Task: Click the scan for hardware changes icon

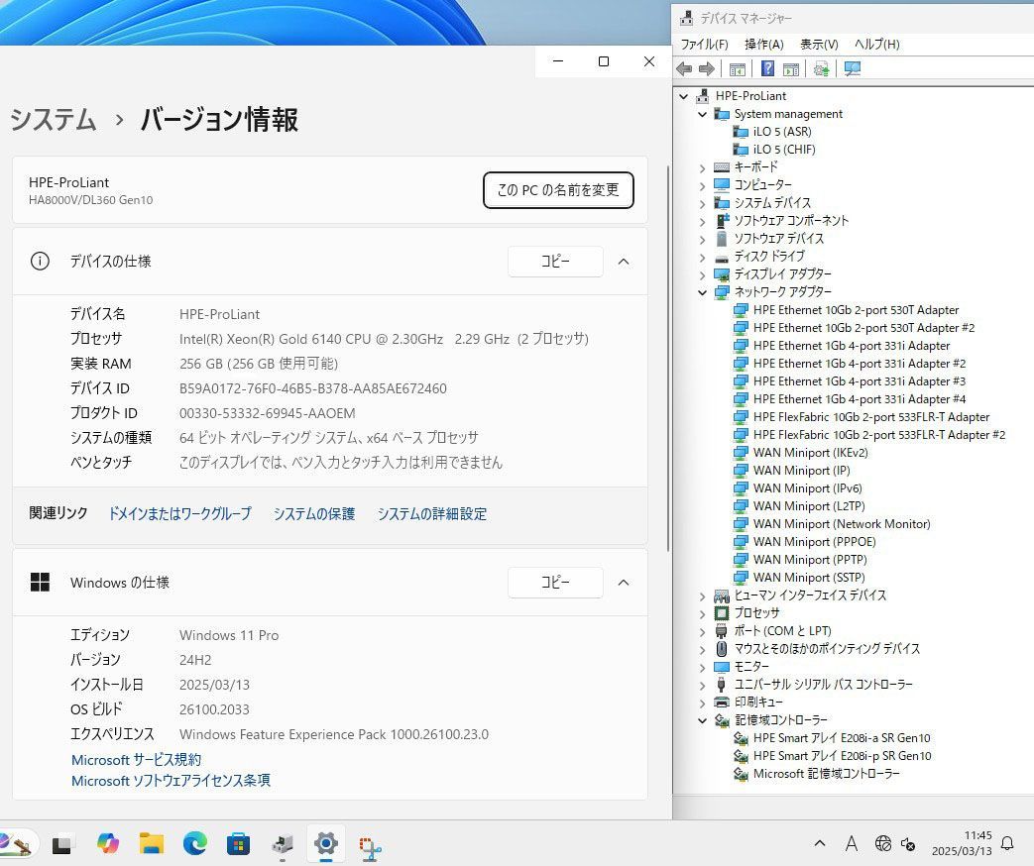Action: click(x=852, y=68)
